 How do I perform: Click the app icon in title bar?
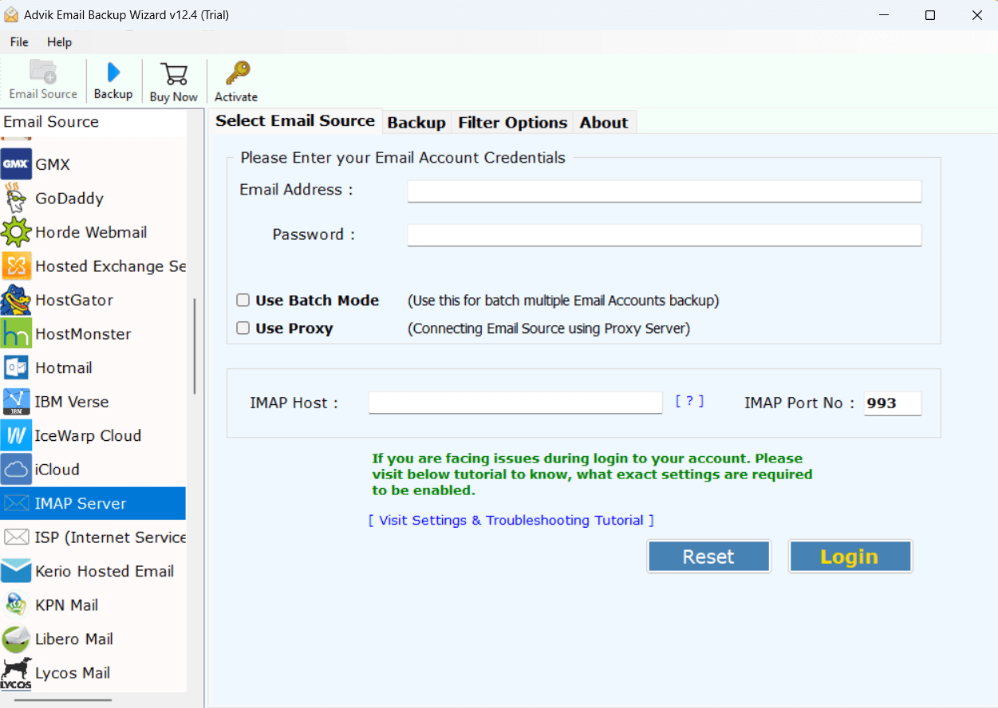click(11, 14)
